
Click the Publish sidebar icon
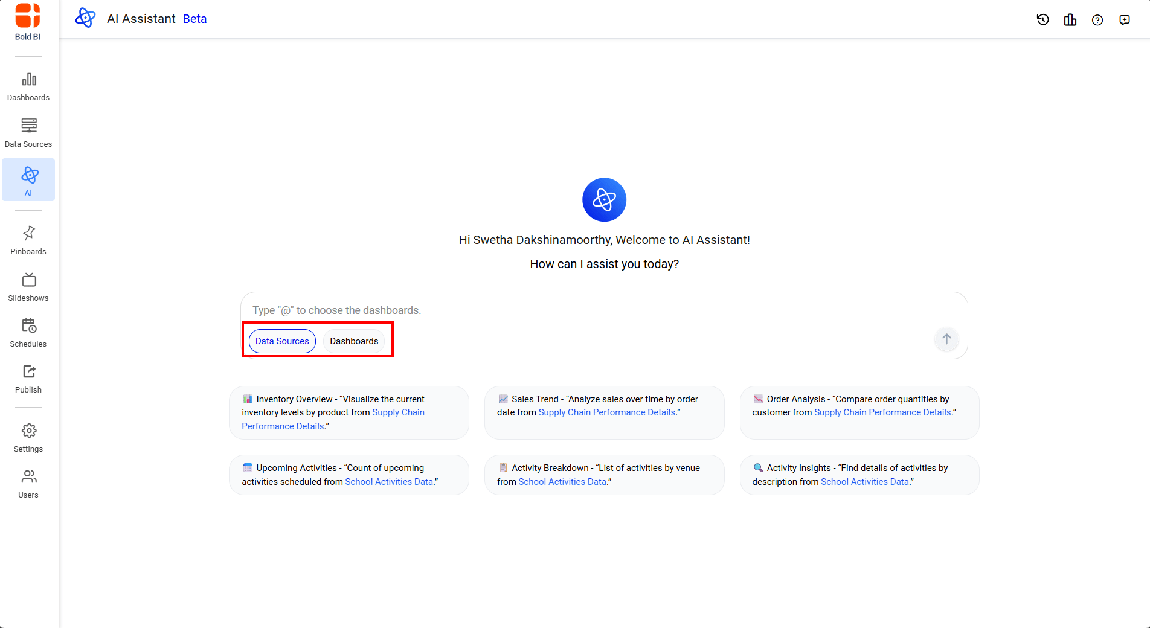point(28,379)
